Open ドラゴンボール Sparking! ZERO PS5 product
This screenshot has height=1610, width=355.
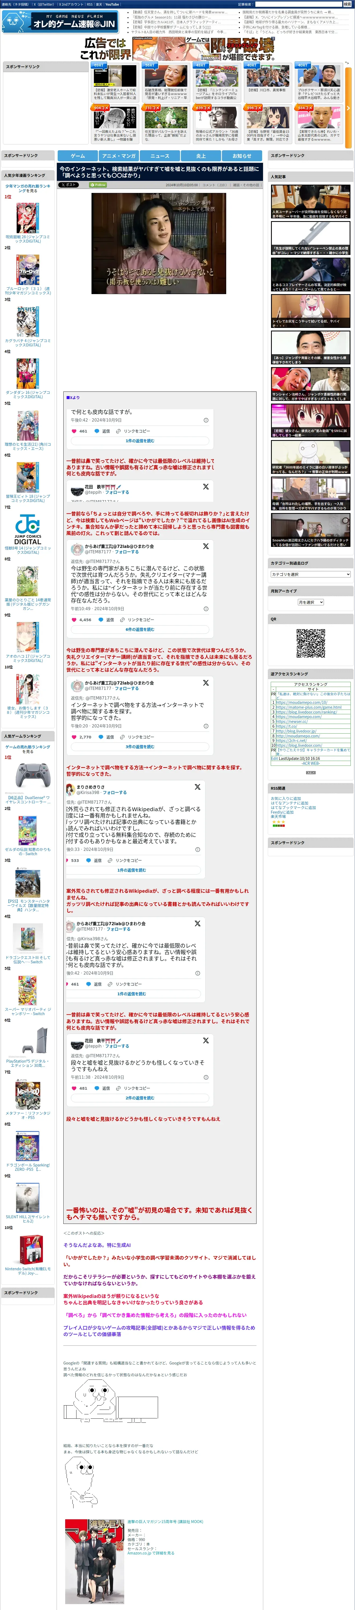click(x=27, y=1146)
